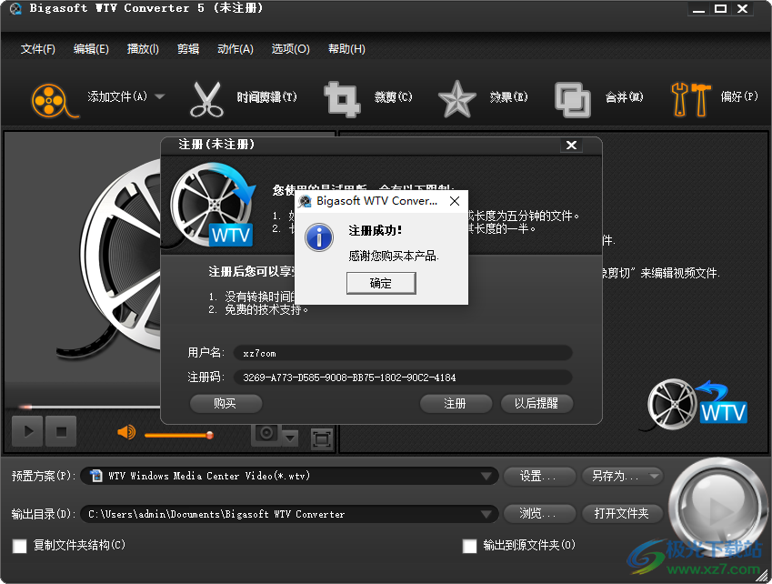
Task: Click the 用户名 input field
Action: [x=403, y=353]
